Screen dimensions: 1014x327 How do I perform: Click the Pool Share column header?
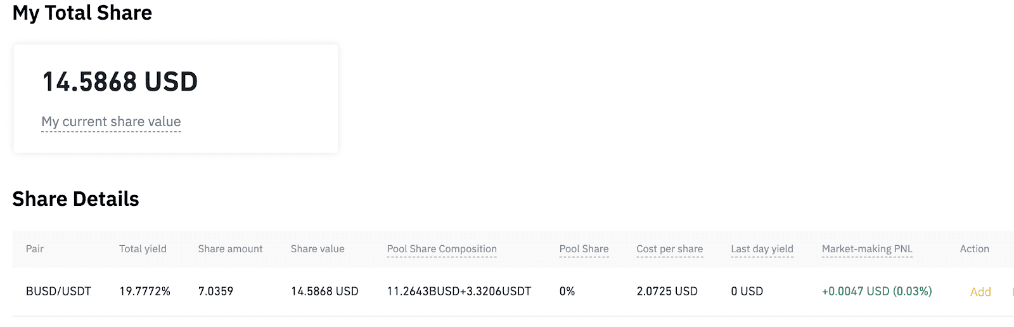[x=584, y=249]
